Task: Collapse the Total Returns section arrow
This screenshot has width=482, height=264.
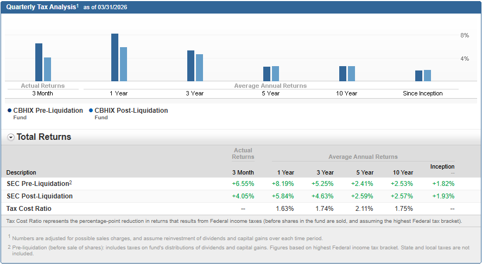Action: [x=11, y=138]
